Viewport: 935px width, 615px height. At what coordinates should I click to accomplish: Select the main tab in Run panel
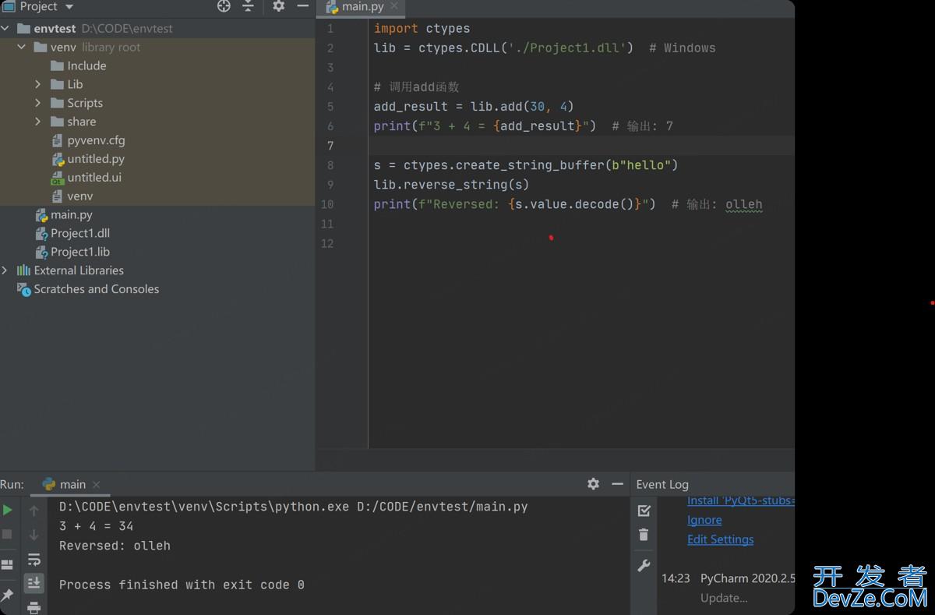72,484
